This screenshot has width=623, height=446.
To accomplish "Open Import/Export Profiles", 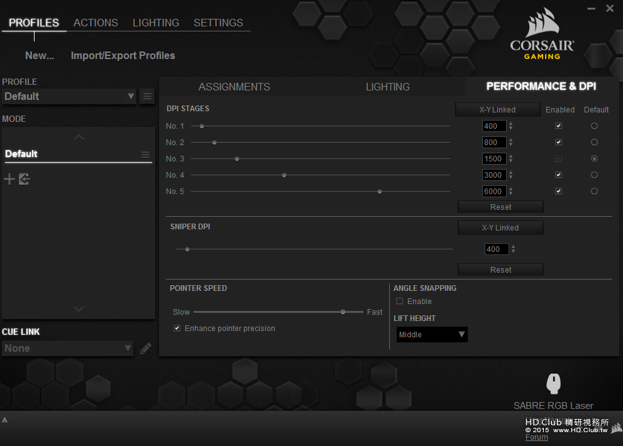I will [x=123, y=55].
